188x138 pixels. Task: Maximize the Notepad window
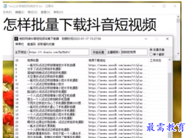click(x=164, y=6)
